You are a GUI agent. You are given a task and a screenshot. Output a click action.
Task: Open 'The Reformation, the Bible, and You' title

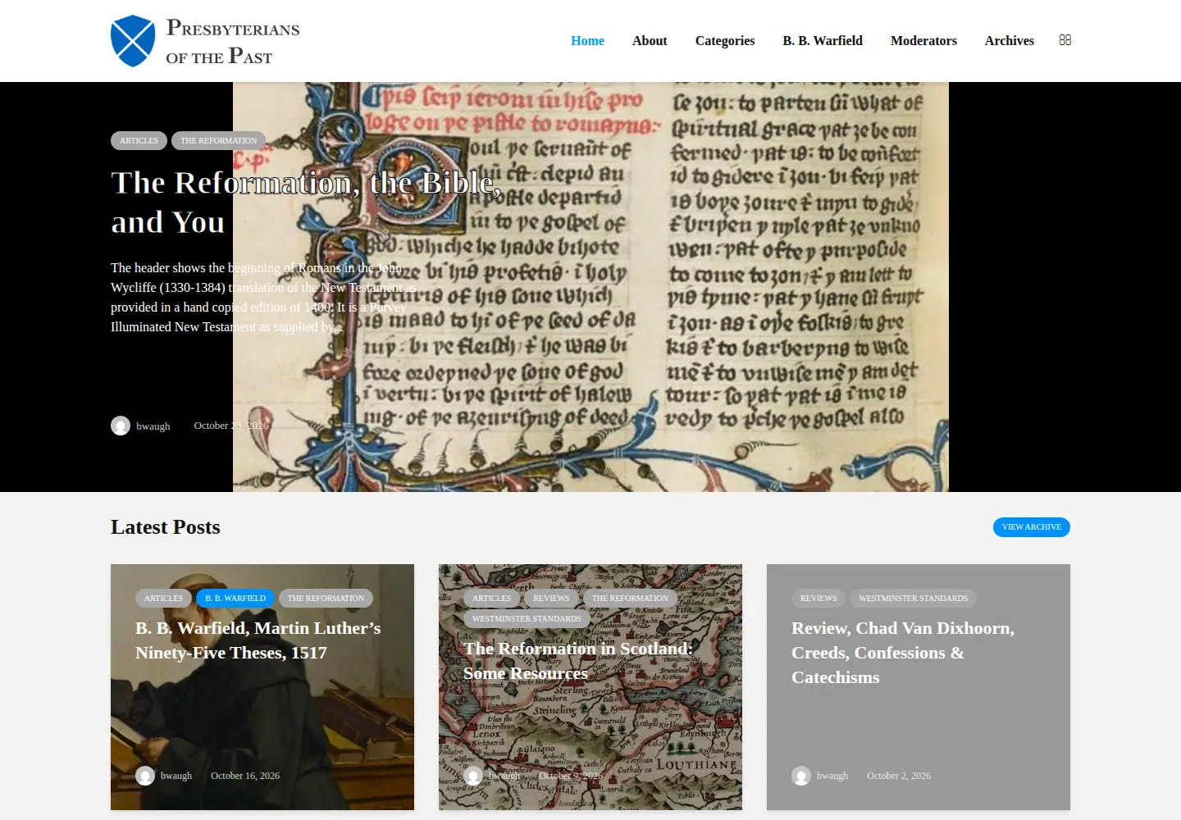306,203
